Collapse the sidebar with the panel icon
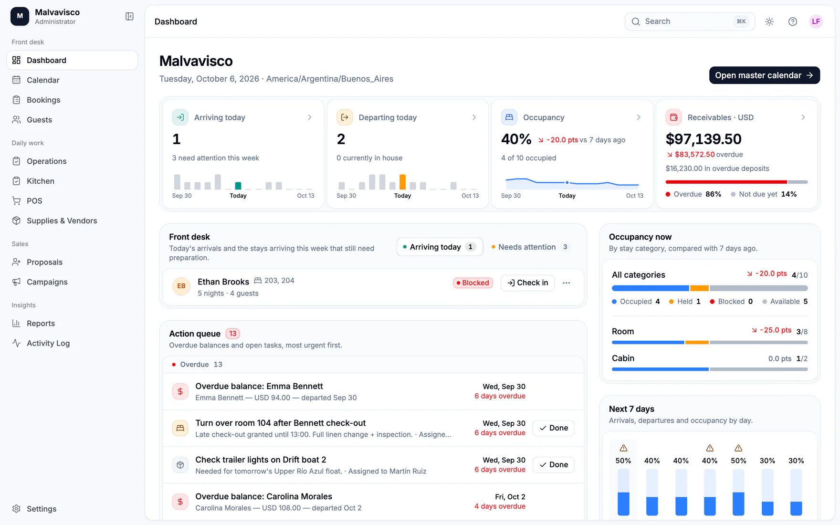Screen dimensions: 840x525 point(129,17)
